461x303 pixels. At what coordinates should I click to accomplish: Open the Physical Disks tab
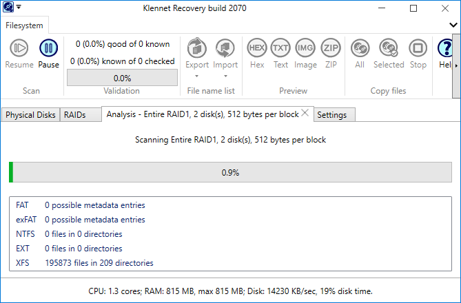pos(30,114)
